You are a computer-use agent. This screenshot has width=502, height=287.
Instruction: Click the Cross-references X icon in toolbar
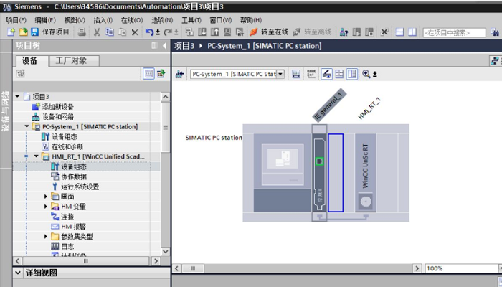pyautogui.click(x=384, y=32)
